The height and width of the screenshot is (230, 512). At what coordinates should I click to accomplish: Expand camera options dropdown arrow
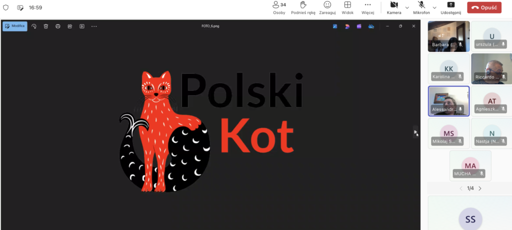407,7
